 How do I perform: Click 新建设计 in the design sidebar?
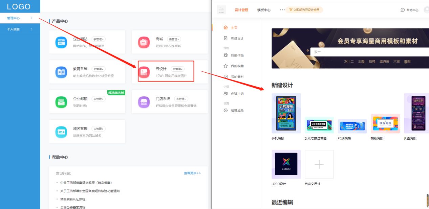(234, 39)
